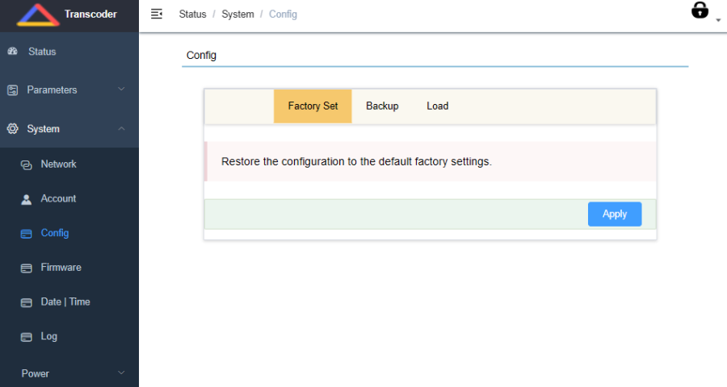Switch to the Load tab
This screenshot has width=727, height=387.
[x=437, y=106]
